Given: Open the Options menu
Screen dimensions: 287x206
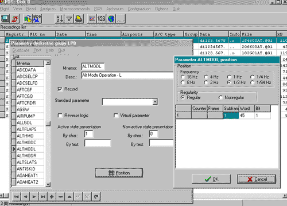Looking at the screenshot, I should pyautogui.click(x=161, y=9).
